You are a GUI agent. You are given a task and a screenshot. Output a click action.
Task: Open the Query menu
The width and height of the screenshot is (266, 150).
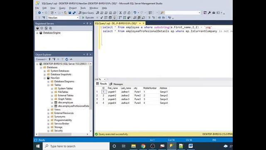62,8
